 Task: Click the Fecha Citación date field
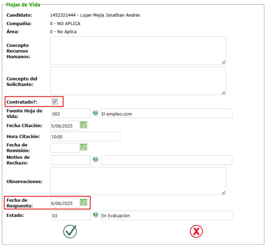point(65,125)
